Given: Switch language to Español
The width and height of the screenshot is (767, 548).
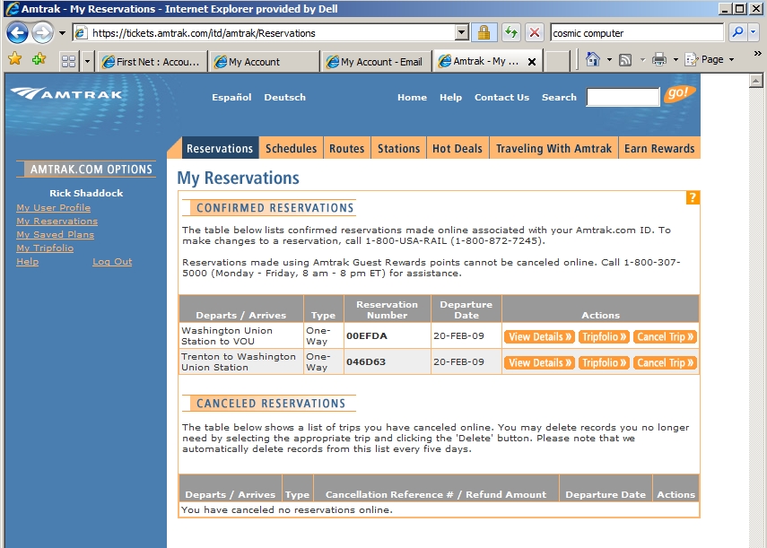Looking at the screenshot, I should [231, 97].
